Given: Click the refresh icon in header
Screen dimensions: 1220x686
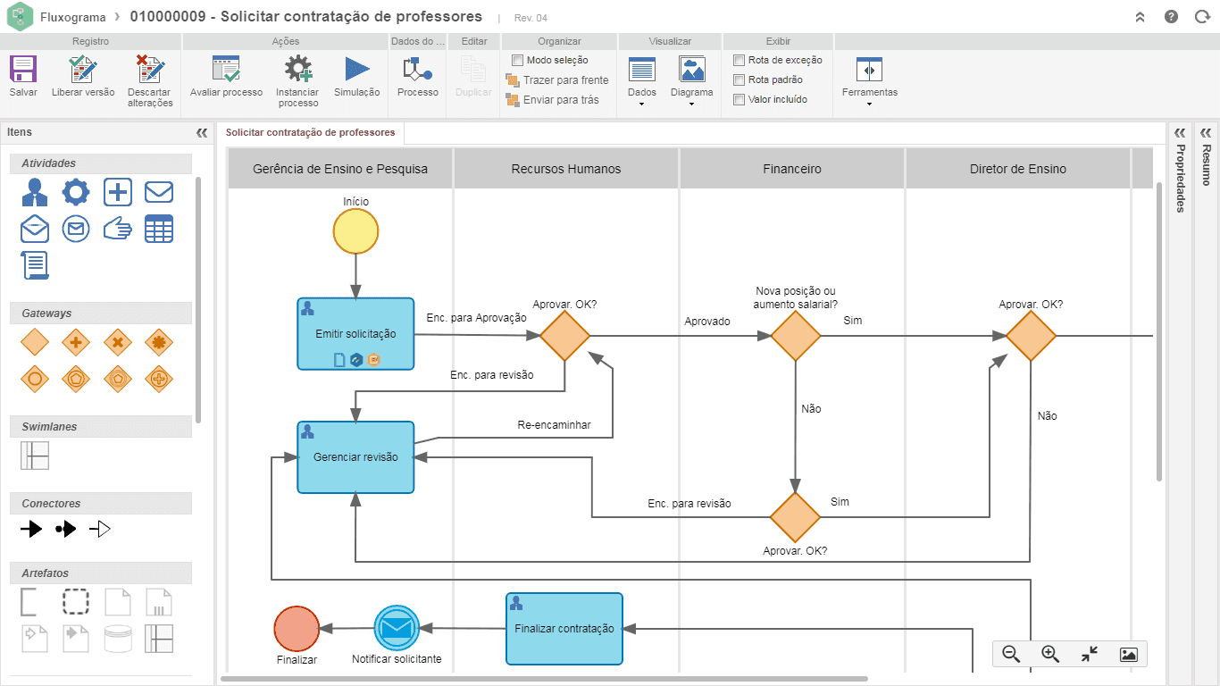Looking at the screenshot, I should coord(1202,17).
